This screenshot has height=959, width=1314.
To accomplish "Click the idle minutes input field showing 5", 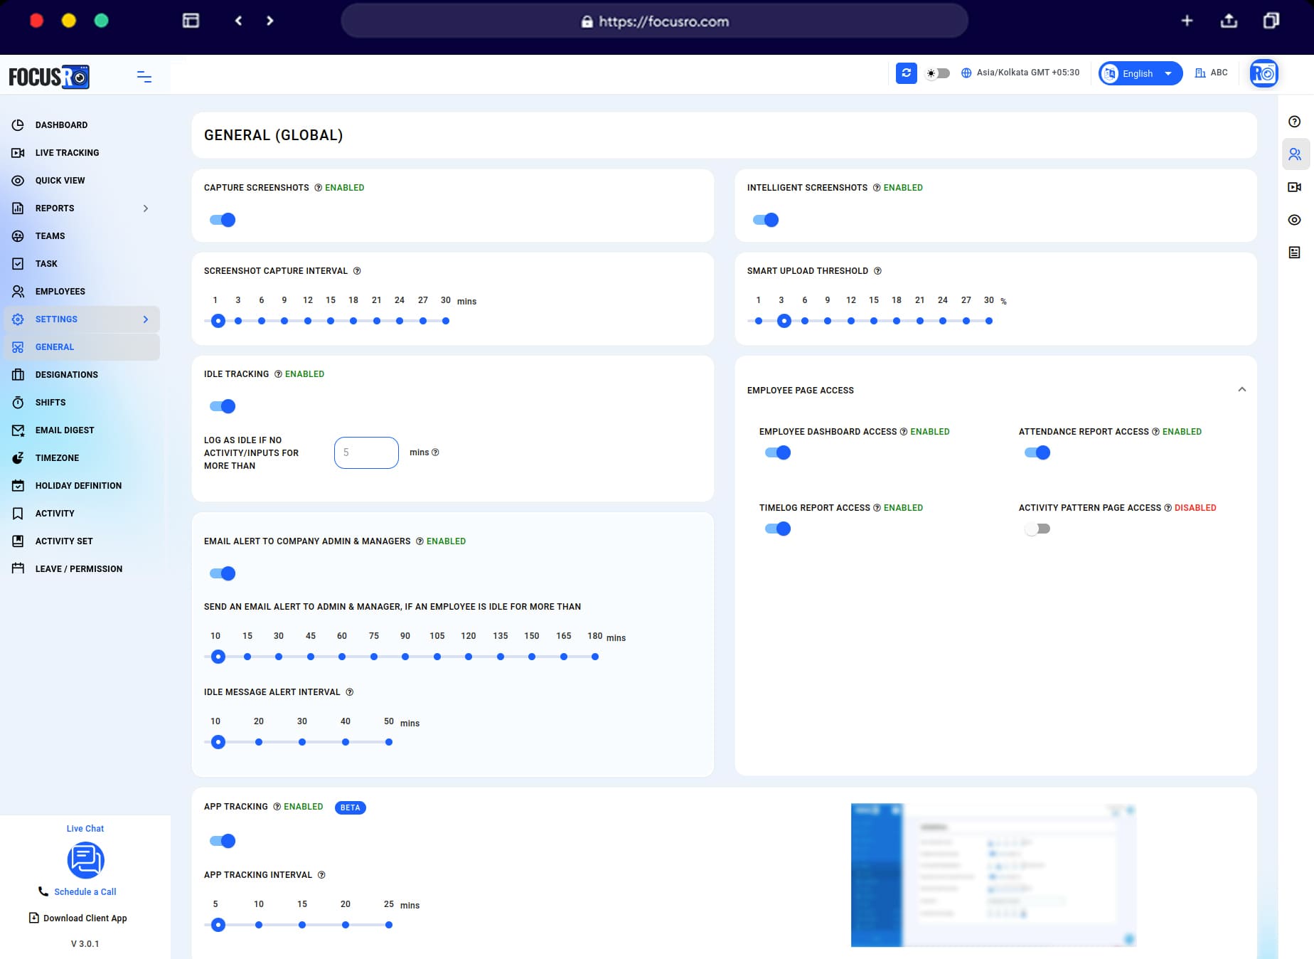I will pyautogui.click(x=365, y=452).
